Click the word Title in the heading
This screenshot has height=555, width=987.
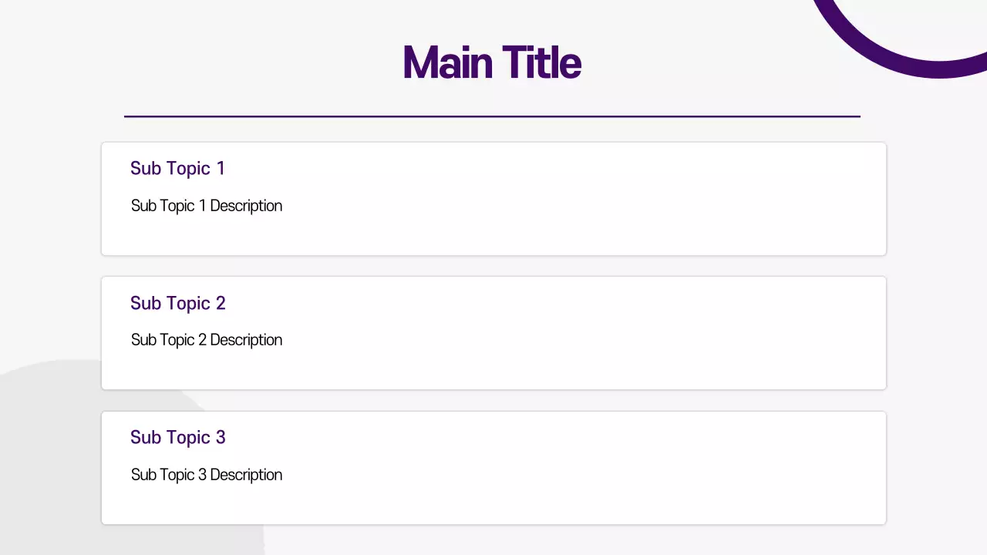[x=541, y=62]
